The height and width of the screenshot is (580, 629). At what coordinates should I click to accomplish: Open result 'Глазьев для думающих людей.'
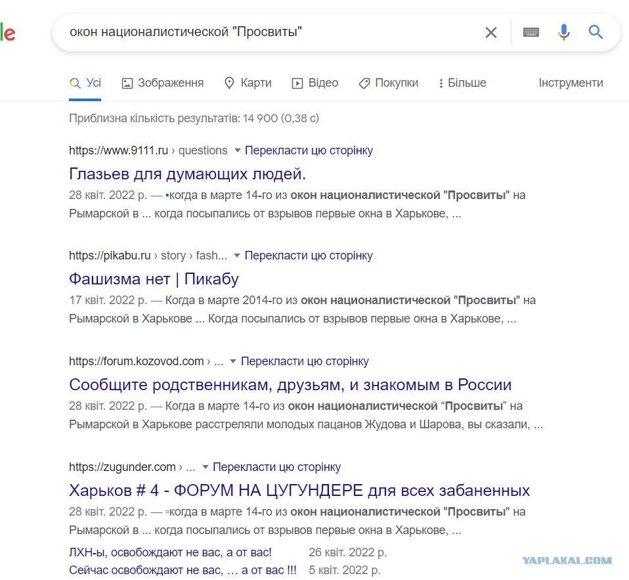pyautogui.click(x=187, y=174)
